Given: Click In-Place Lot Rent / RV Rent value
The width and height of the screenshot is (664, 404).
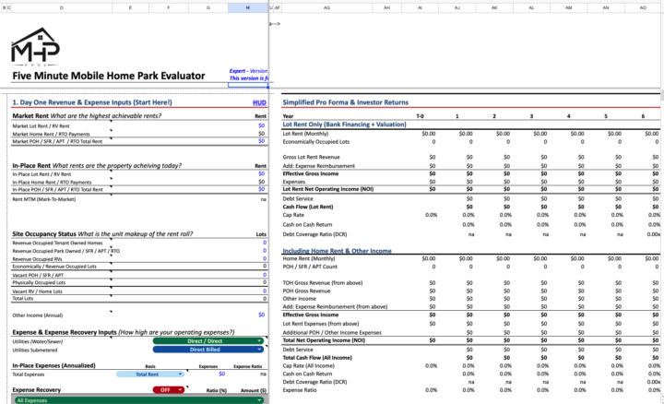Looking at the screenshot, I should 261,173.
